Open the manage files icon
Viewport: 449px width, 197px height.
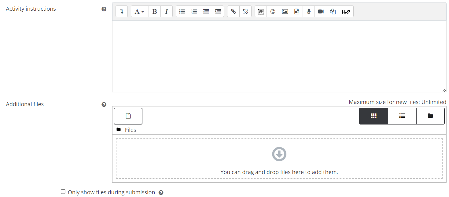pos(333,12)
